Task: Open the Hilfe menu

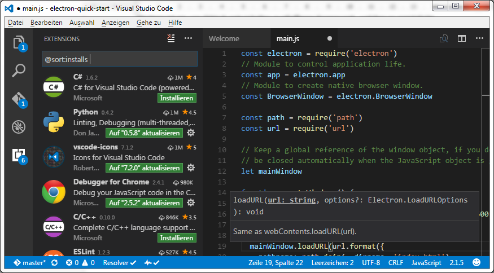Action: tap(175, 23)
